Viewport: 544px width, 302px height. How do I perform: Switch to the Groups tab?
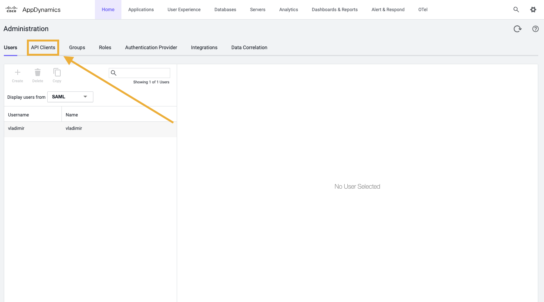[77, 48]
